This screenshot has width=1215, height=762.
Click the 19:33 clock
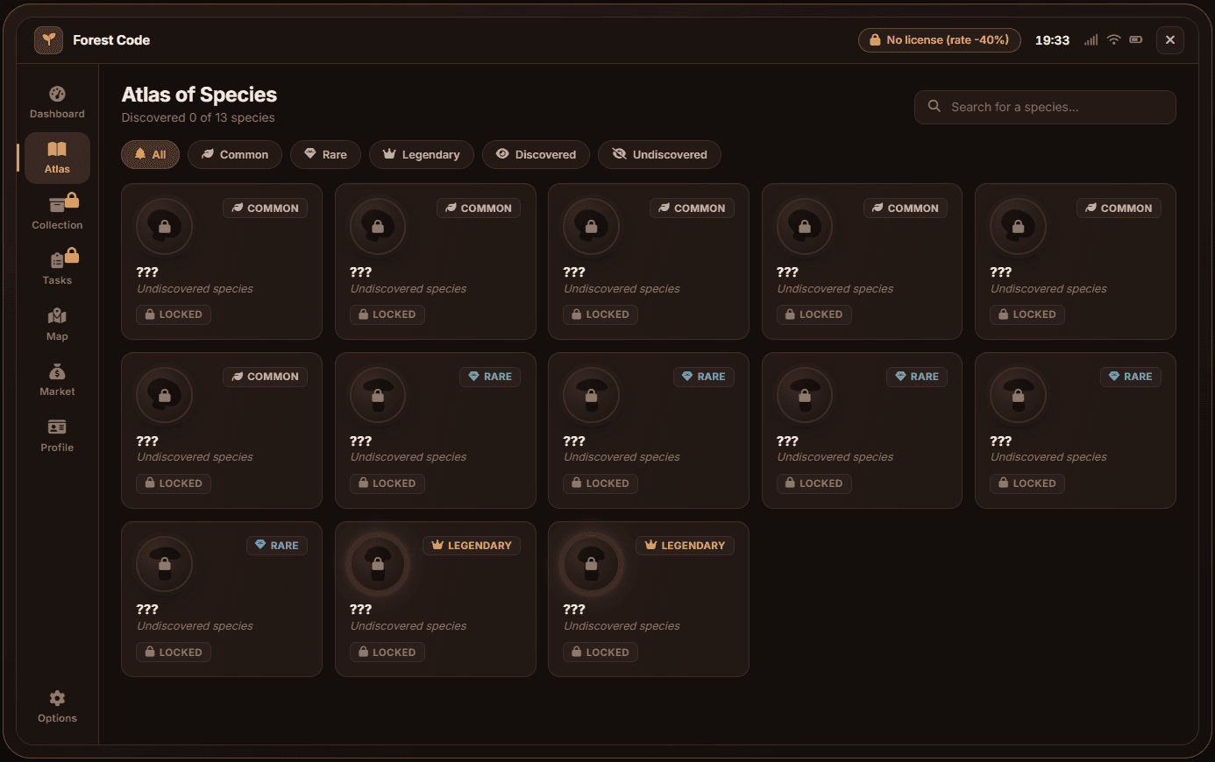(x=1052, y=40)
